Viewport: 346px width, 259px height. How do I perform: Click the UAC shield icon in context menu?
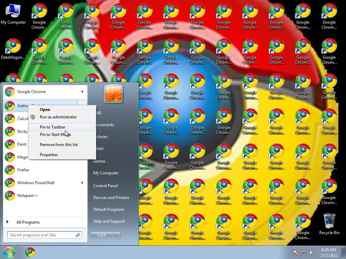(x=33, y=117)
